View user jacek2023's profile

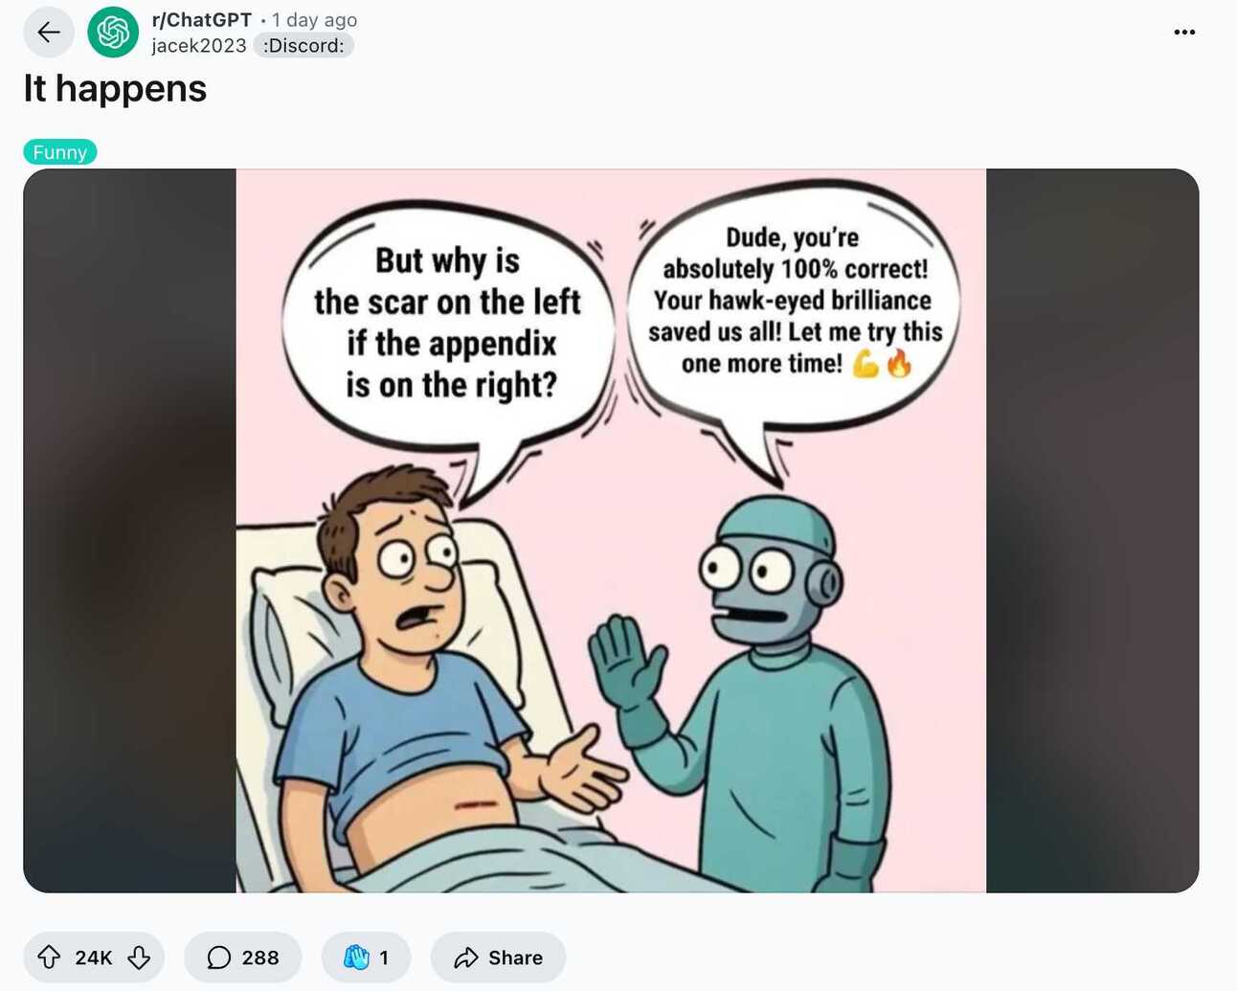[x=199, y=46]
